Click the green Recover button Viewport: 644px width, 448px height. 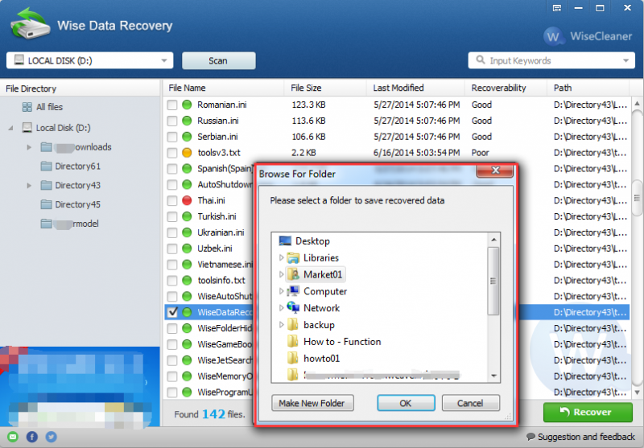588,412
